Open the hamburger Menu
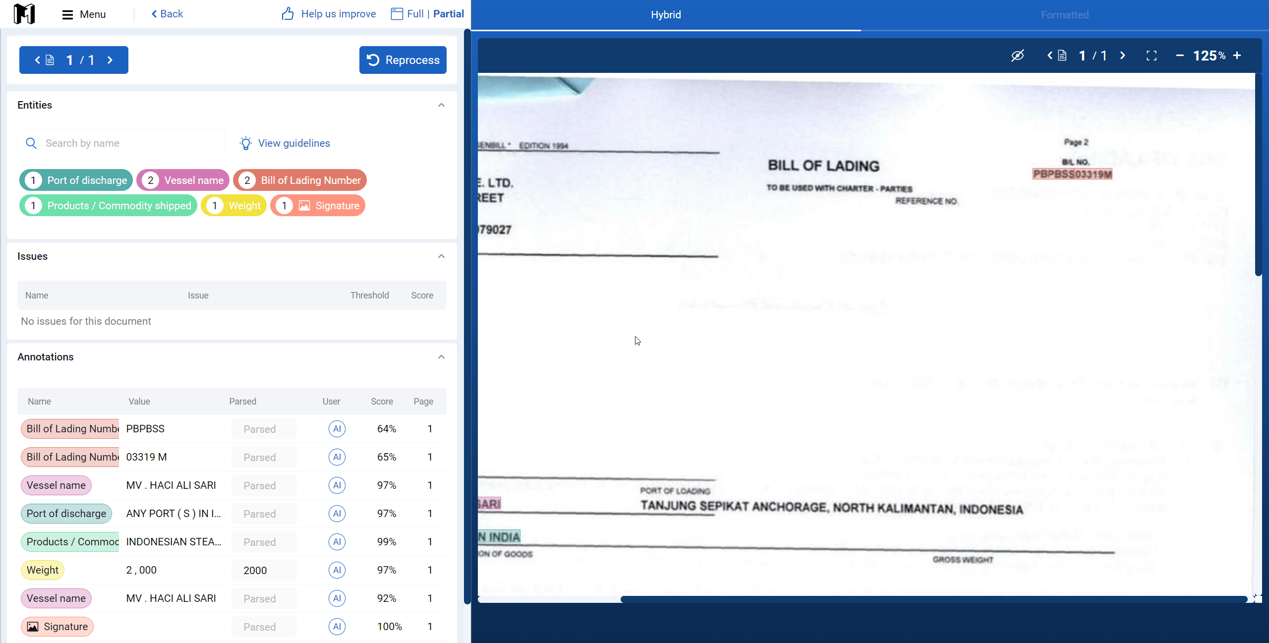 pyautogui.click(x=84, y=14)
